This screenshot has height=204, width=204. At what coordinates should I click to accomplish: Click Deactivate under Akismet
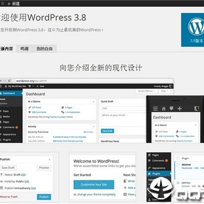[x=187, y=168]
